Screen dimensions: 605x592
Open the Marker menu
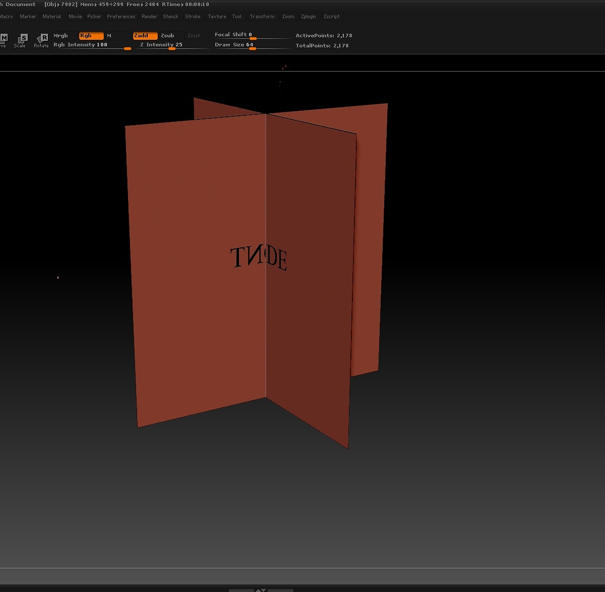pyautogui.click(x=28, y=17)
